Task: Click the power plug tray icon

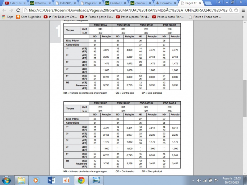Action: coord(210,180)
